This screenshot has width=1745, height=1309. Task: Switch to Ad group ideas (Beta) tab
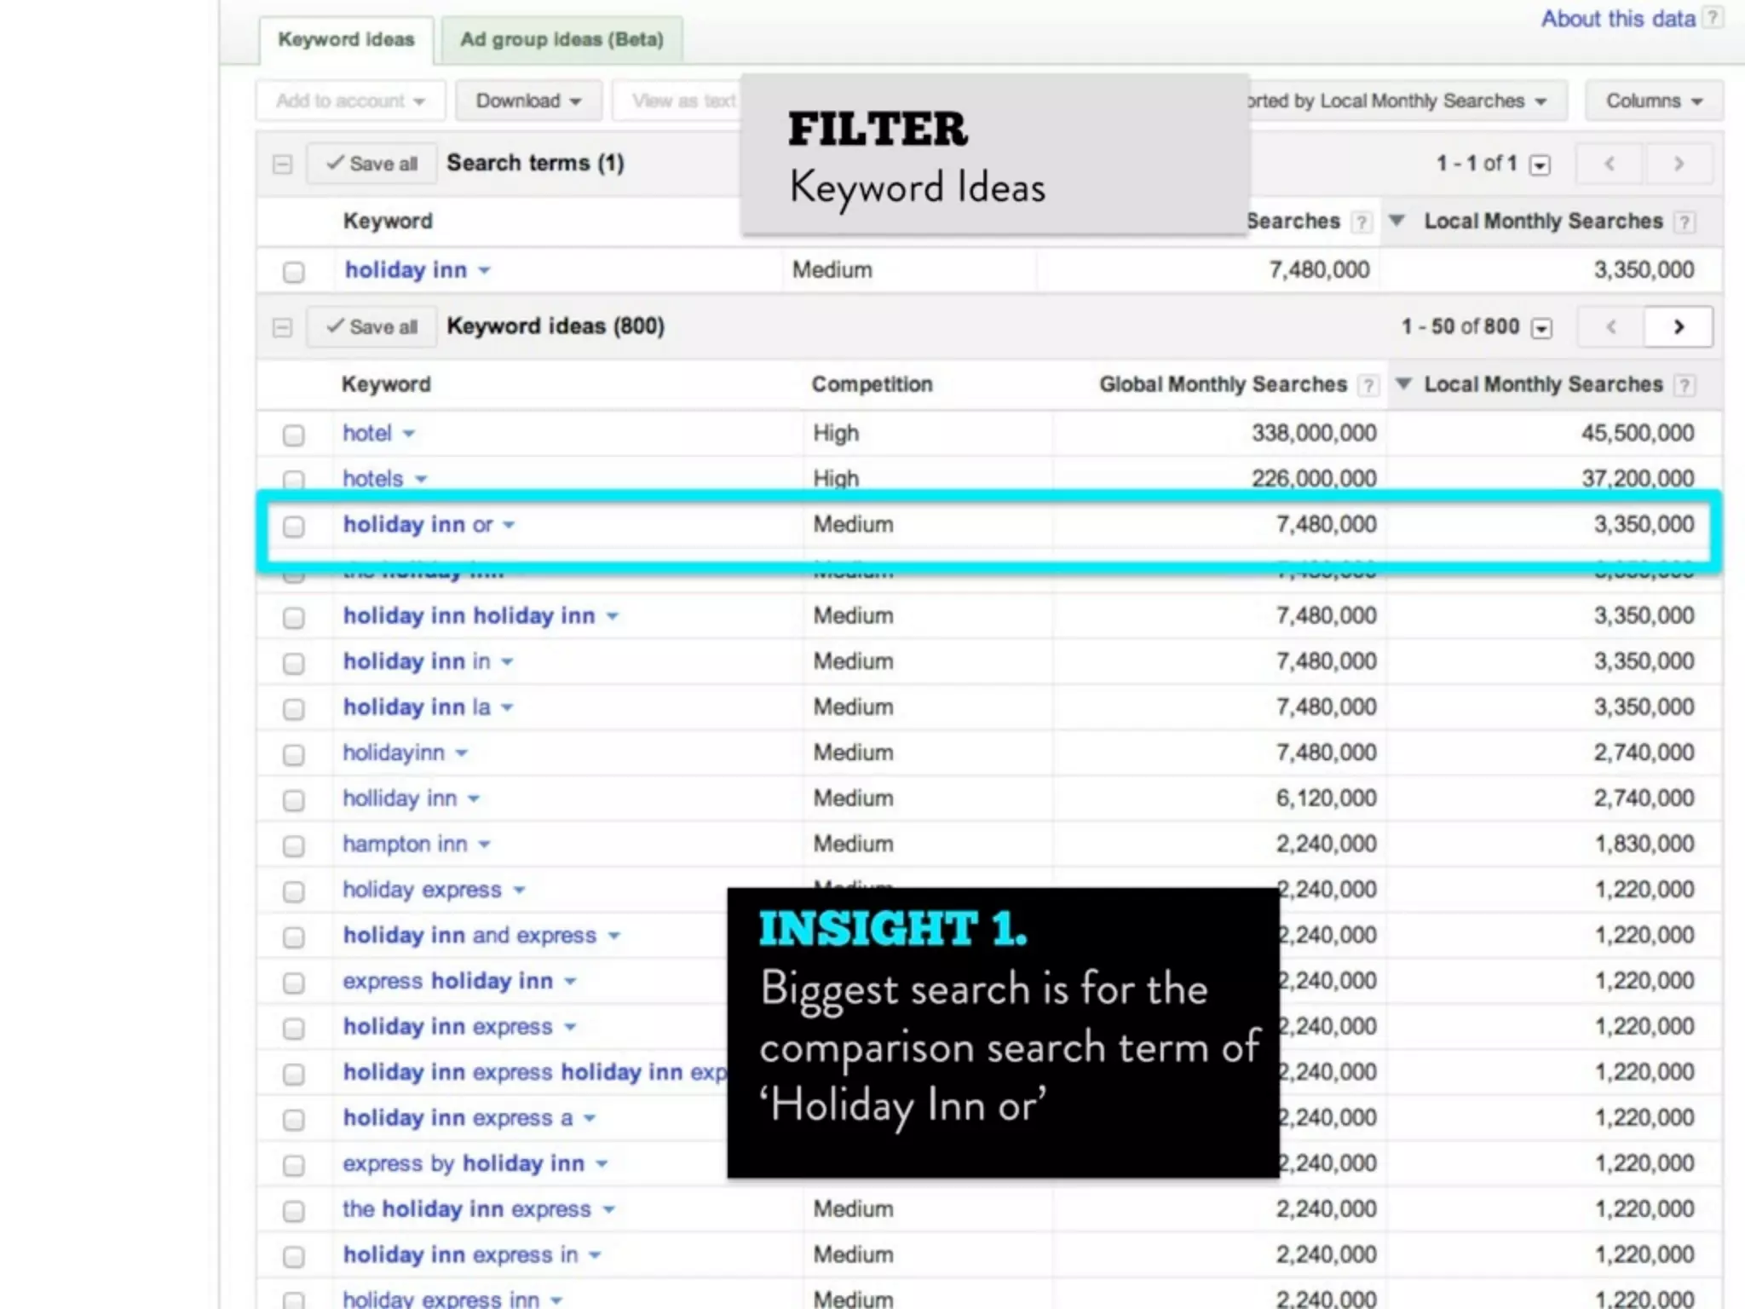pos(562,39)
